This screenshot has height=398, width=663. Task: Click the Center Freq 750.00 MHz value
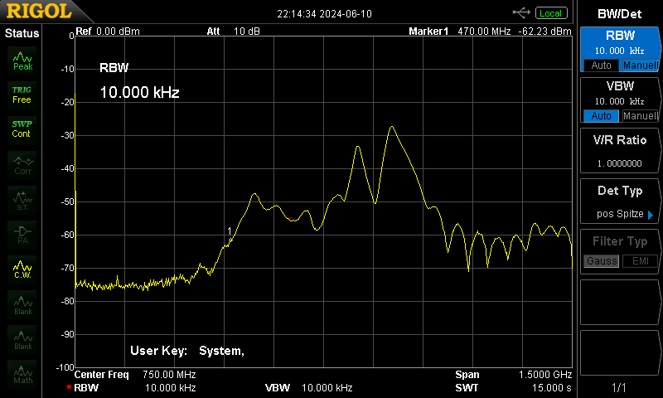(x=169, y=375)
